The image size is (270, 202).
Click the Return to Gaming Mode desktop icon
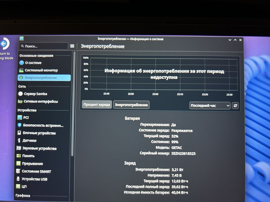pos(5,48)
